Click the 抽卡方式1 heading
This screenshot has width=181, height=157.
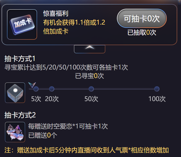20,59
